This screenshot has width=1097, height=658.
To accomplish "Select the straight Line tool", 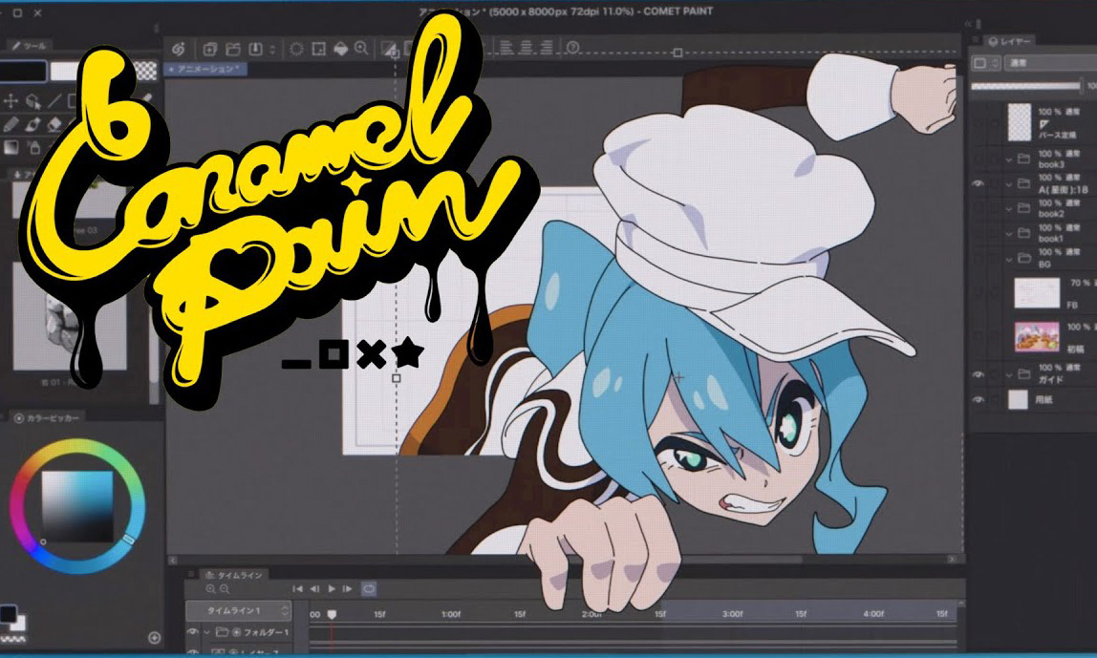I will (x=54, y=100).
